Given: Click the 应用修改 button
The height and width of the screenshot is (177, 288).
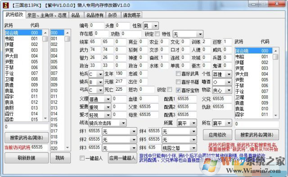Looking at the screenshot, I should pos(217,135).
